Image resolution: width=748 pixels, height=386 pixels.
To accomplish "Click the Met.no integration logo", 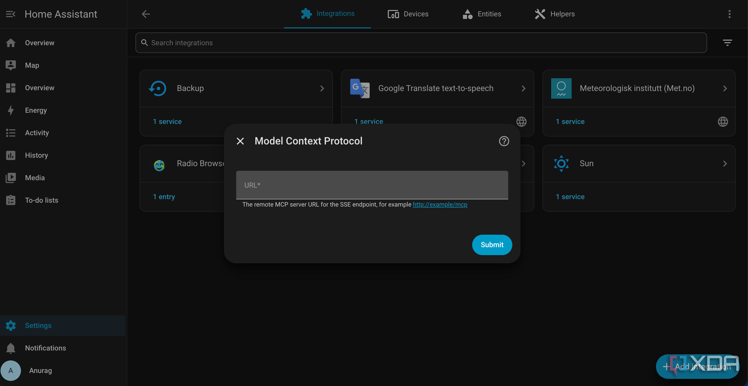I will click(x=561, y=88).
